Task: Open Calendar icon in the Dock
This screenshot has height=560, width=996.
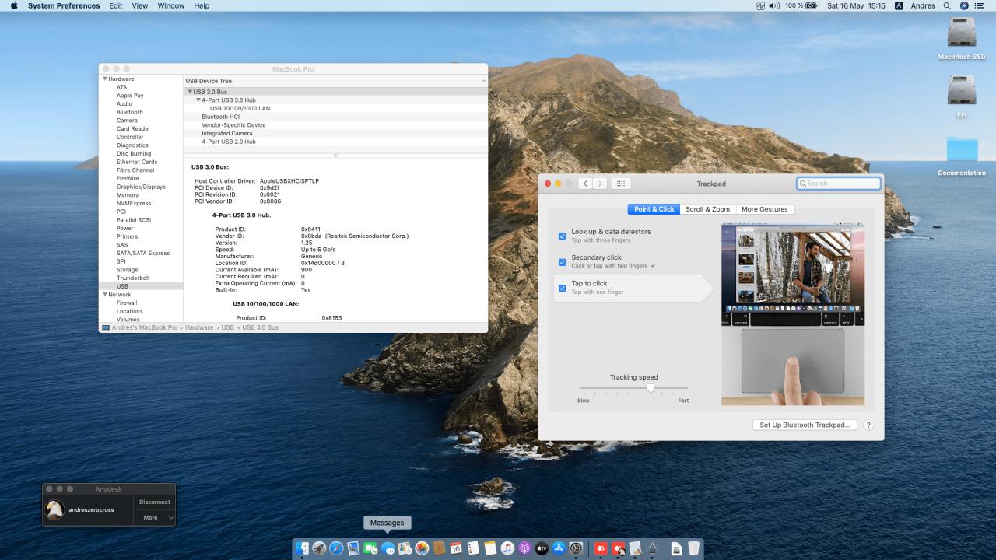Action: [456, 548]
